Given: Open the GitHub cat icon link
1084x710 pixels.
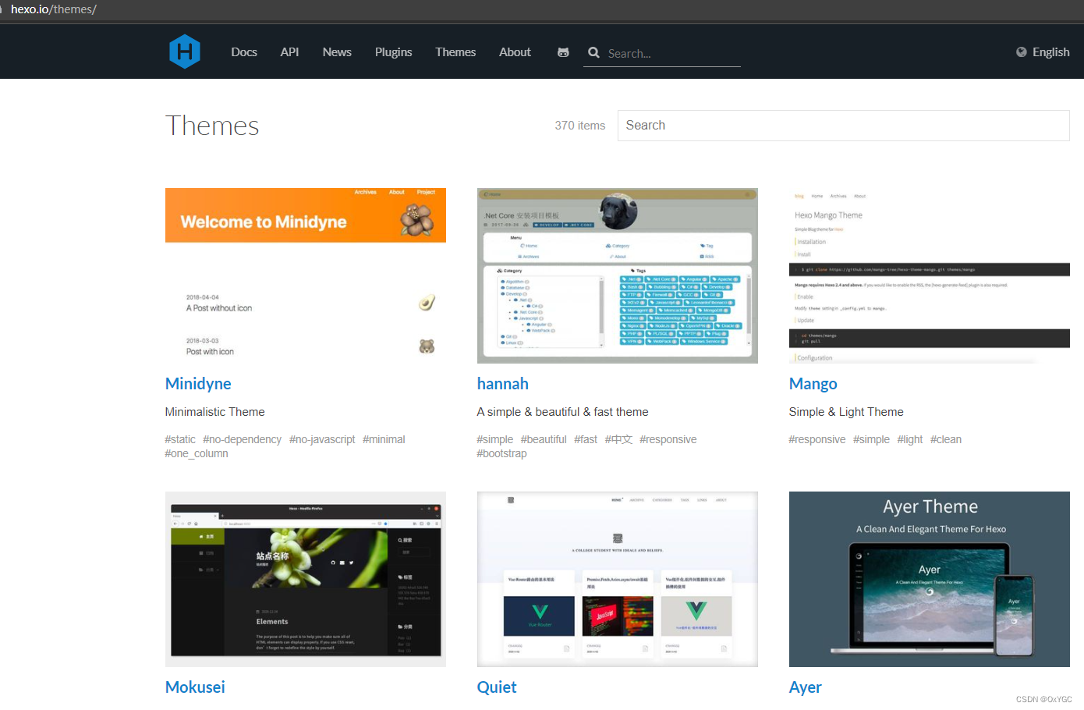Looking at the screenshot, I should (x=563, y=52).
